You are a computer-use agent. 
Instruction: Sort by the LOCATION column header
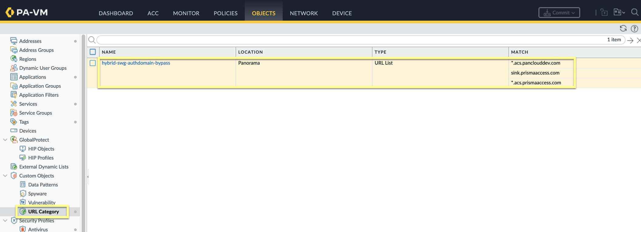pyautogui.click(x=304, y=52)
